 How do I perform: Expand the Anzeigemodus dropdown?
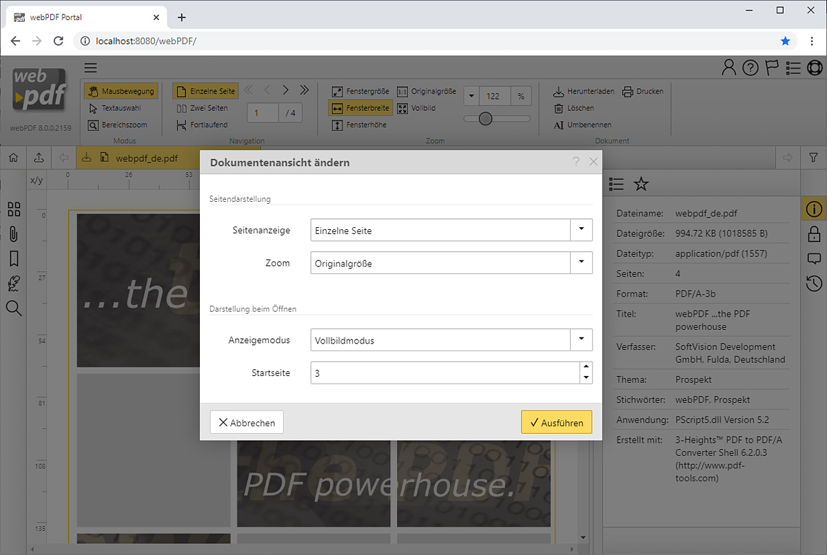click(581, 339)
